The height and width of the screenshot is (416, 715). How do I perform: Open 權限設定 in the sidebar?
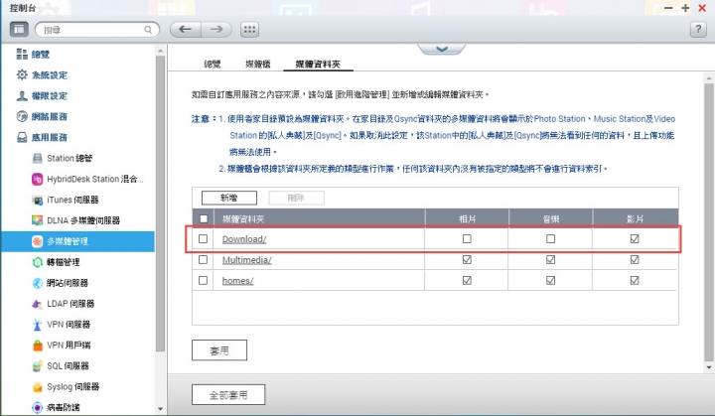pos(50,95)
